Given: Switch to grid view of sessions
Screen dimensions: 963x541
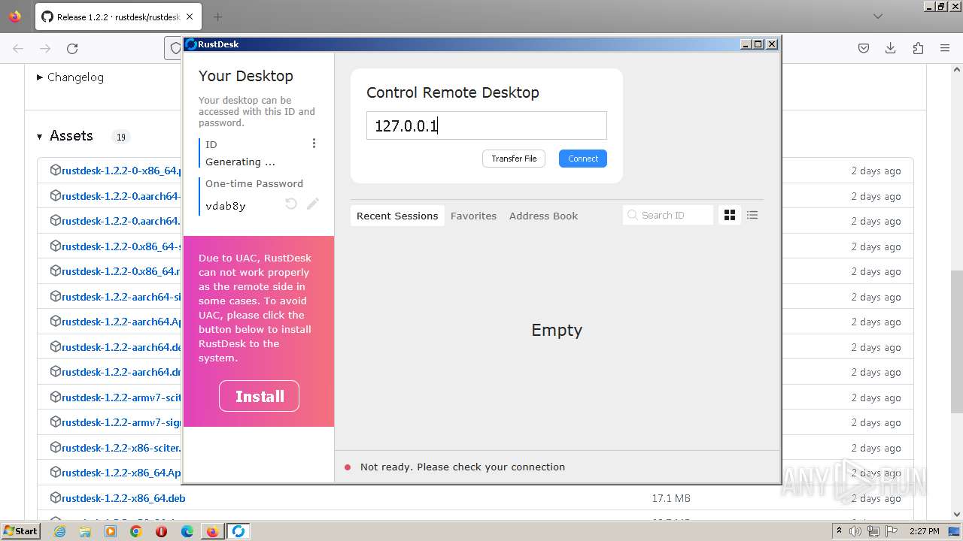Looking at the screenshot, I should coord(729,216).
